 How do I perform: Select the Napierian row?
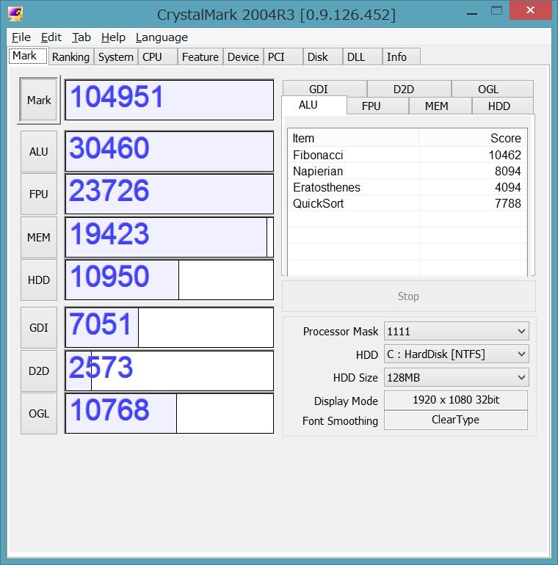[x=407, y=171]
